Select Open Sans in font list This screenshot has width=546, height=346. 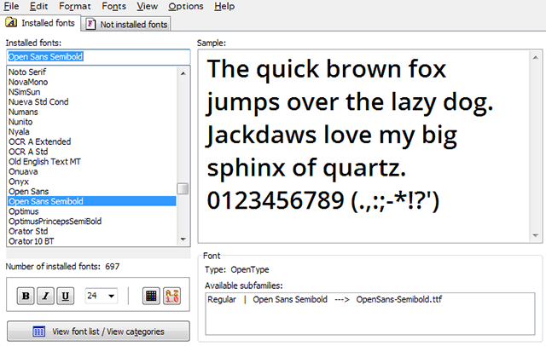pyautogui.click(x=92, y=191)
